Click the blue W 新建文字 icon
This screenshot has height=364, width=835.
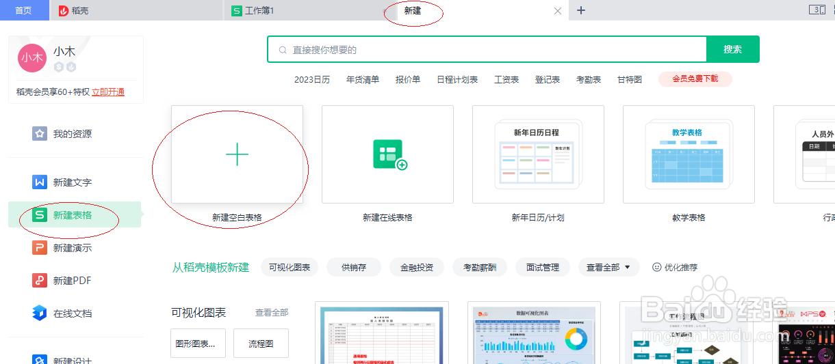(40, 182)
